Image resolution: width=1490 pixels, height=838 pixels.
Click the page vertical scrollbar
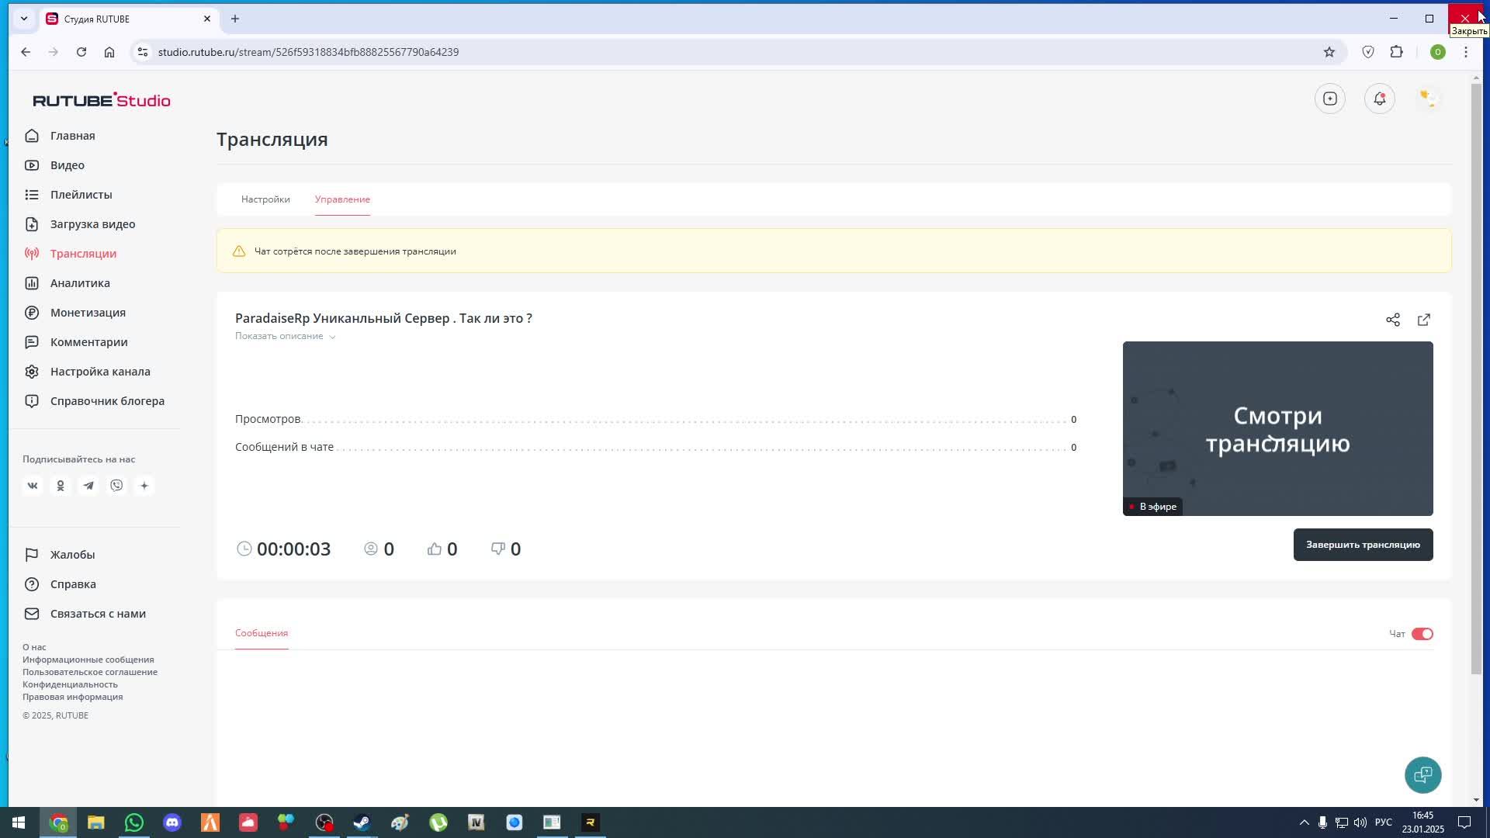coord(1476,379)
